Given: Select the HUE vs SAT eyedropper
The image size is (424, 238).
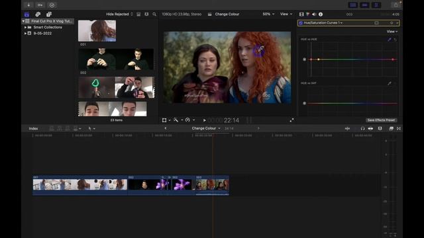Looking at the screenshot, I should pyautogui.click(x=390, y=83).
